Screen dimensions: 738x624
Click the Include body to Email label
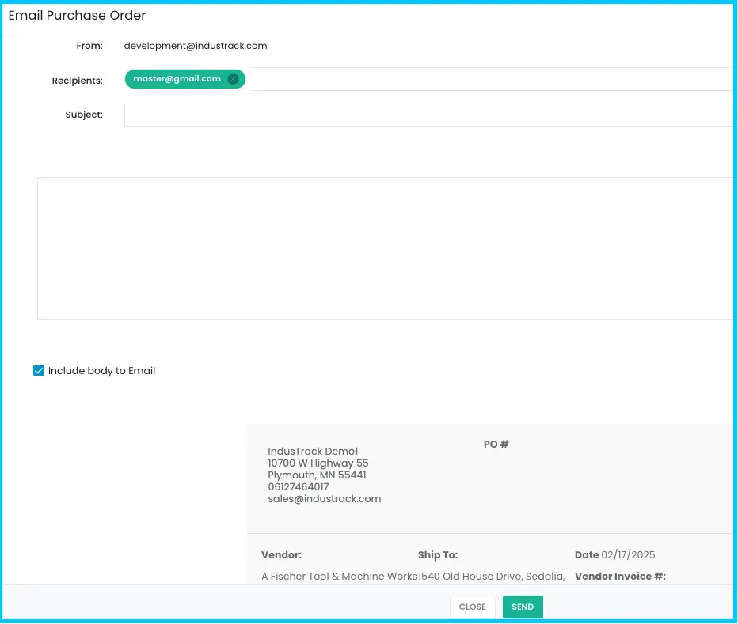point(101,371)
